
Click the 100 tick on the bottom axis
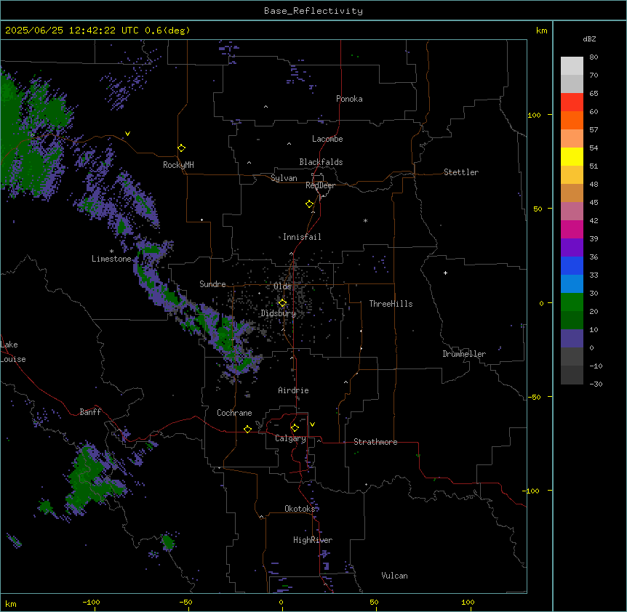pos(468,602)
